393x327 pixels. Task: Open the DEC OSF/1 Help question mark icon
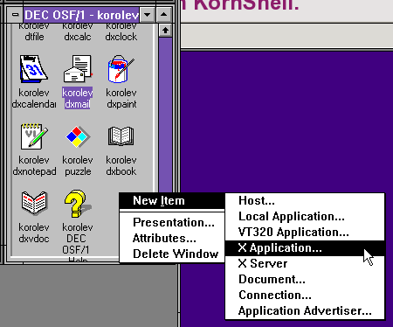(78, 204)
